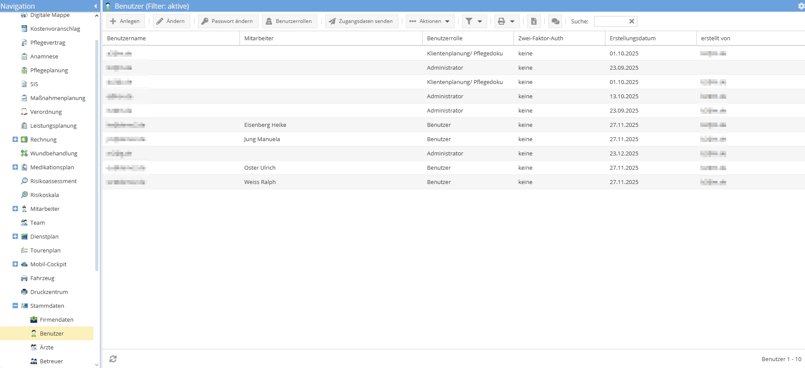Open the Passwort ändern dialog
This screenshot has height=368, width=805.
coord(228,21)
